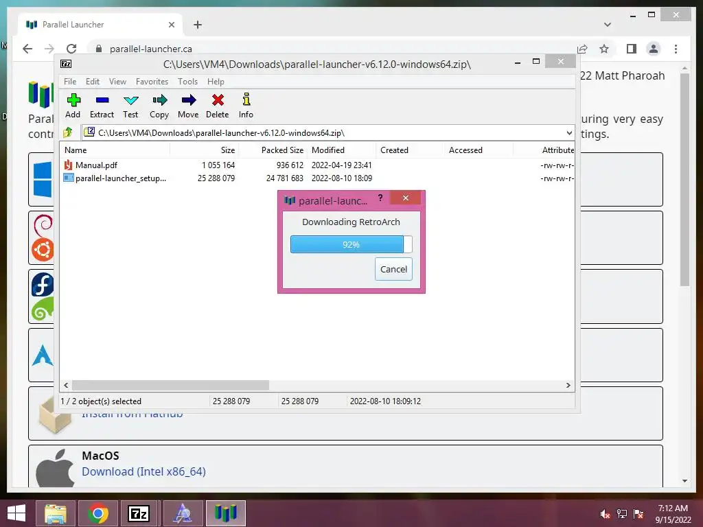Screen dimensions: 703x527
Task: Expand the 7-Zip address path dropdown
Action: coord(569,132)
